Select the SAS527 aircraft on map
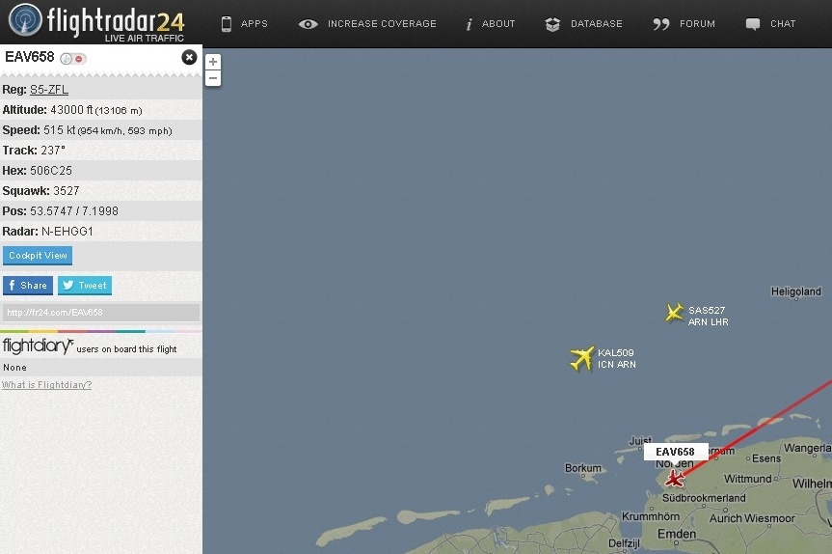The width and height of the screenshot is (832, 554). pos(675,313)
